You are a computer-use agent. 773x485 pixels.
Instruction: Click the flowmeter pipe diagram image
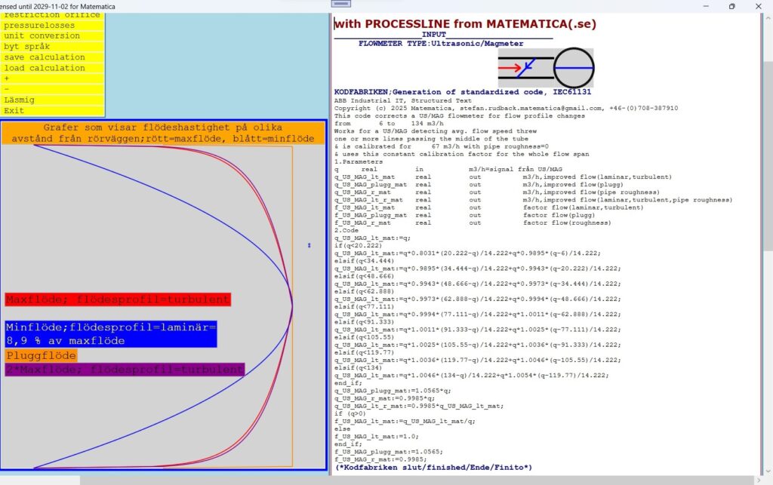point(545,68)
